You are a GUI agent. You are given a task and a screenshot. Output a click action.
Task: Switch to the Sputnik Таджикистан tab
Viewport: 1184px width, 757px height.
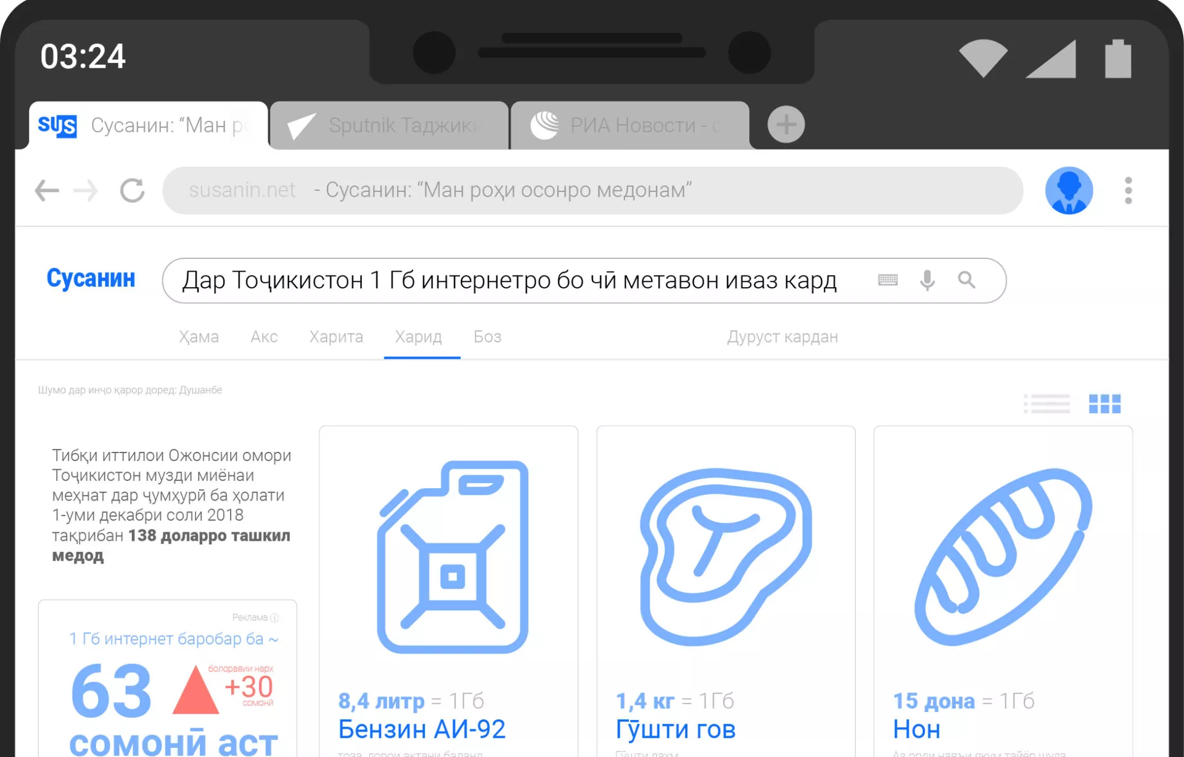(x=389, y=125)
